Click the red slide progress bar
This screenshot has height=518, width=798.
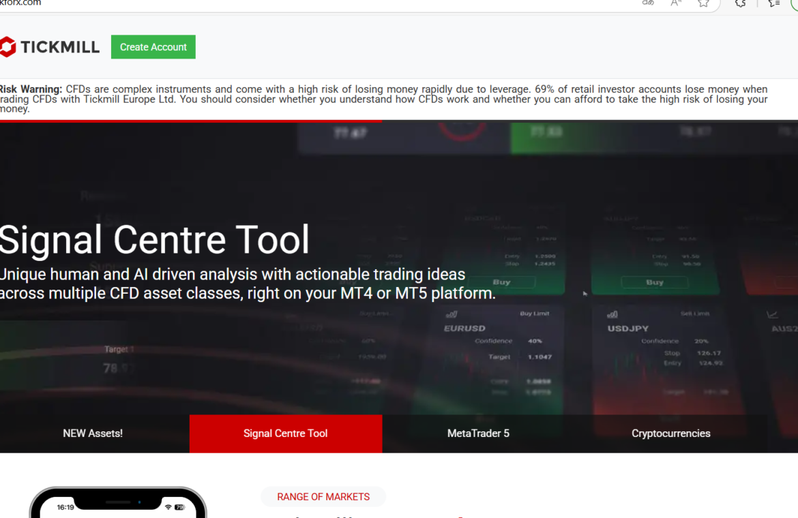point(191,121)
